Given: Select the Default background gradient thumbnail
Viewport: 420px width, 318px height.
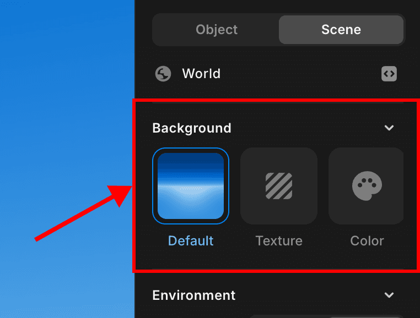Looking at the screenshot, I should click(191, 186).
